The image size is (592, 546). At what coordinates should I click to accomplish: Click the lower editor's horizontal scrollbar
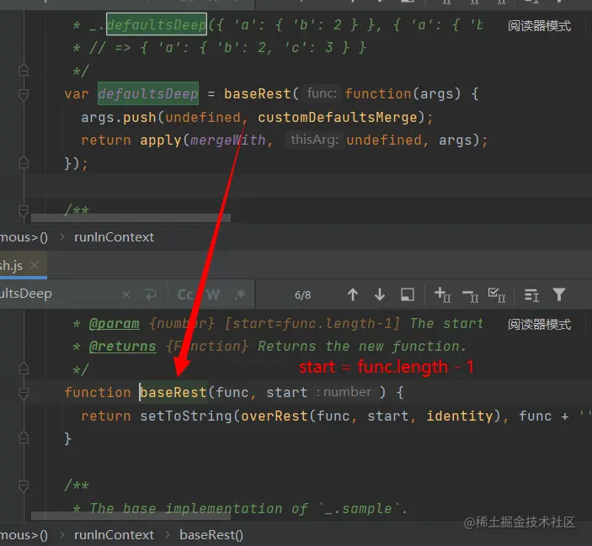click(131, 516)
